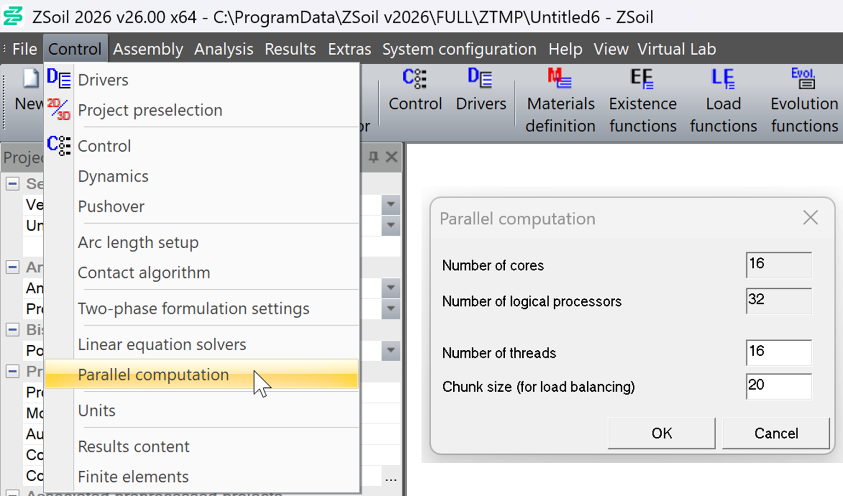Viewport: 843px width, 496px height.
Task: Select Results content from Control menu
Action: coord(133,446)
